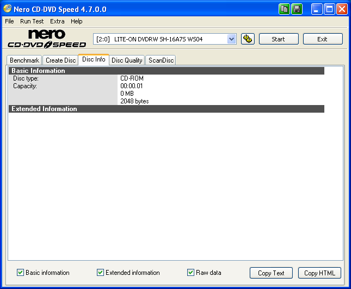The width and height of the screenshot is (351, 289).
Task: Toggle the Extended information checkbox
Action: point(100,273)
